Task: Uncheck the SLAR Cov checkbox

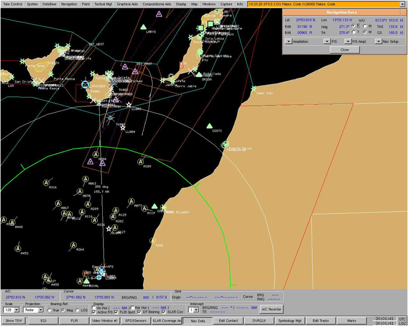Action: pyautogui.click(x=164, y=312)
